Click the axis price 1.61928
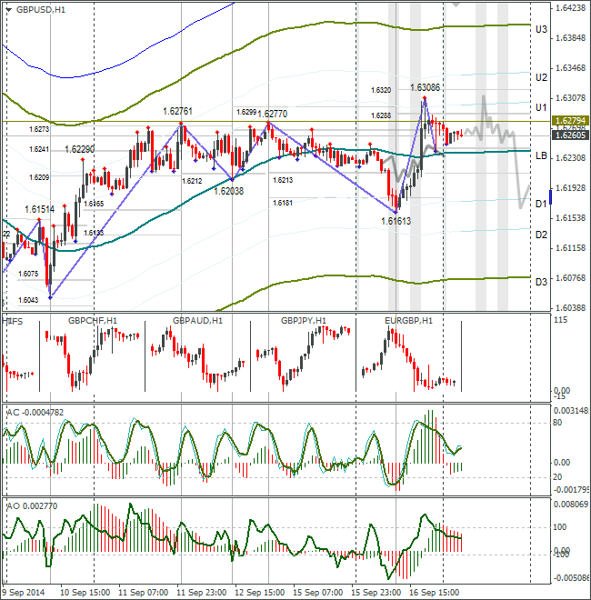The height and width of the screenshot is (600, 591). tap(570, 188)
